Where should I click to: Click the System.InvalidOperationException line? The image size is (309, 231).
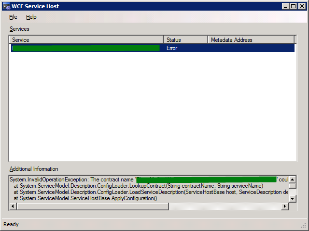[x=149, y=180]
